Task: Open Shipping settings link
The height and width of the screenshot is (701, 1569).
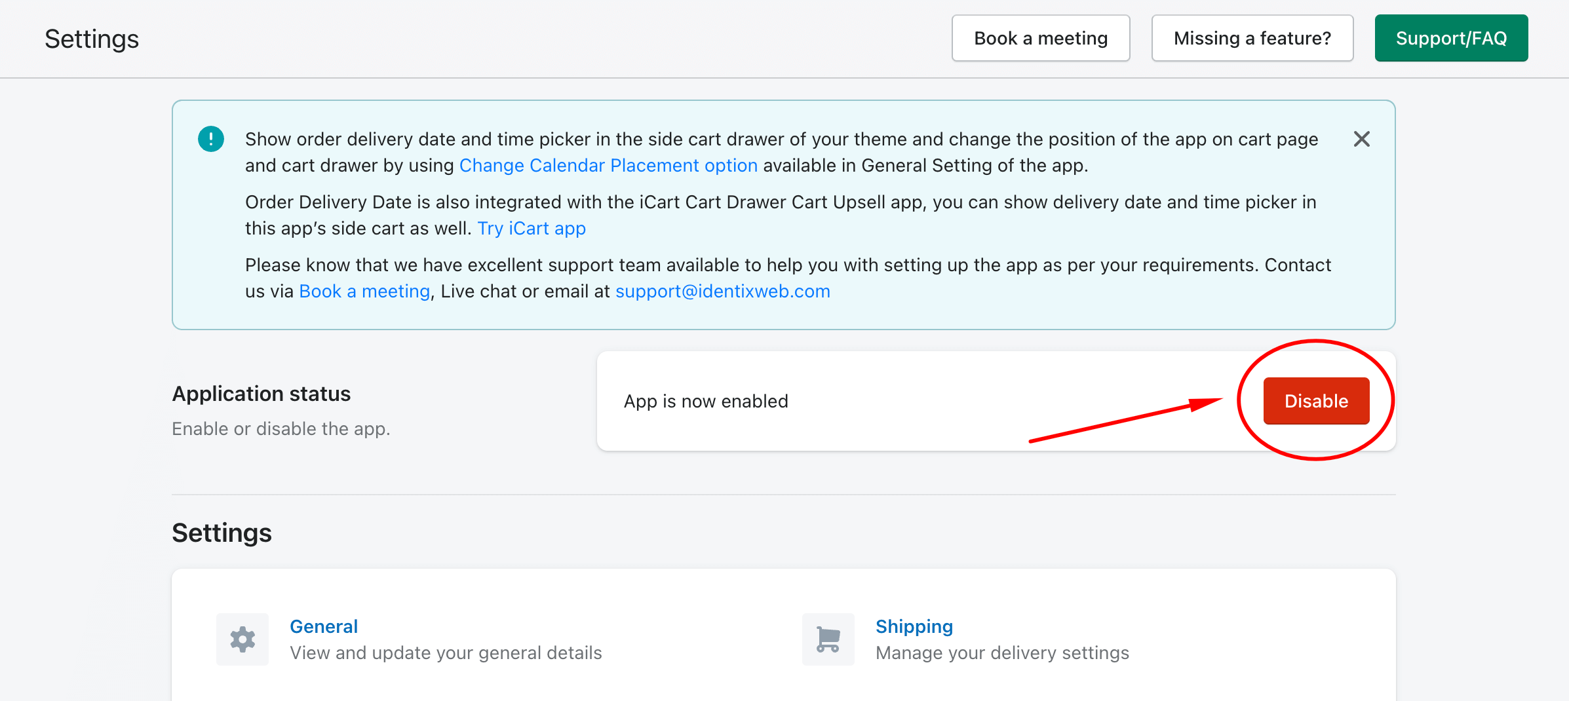Action: pos(914,626)
